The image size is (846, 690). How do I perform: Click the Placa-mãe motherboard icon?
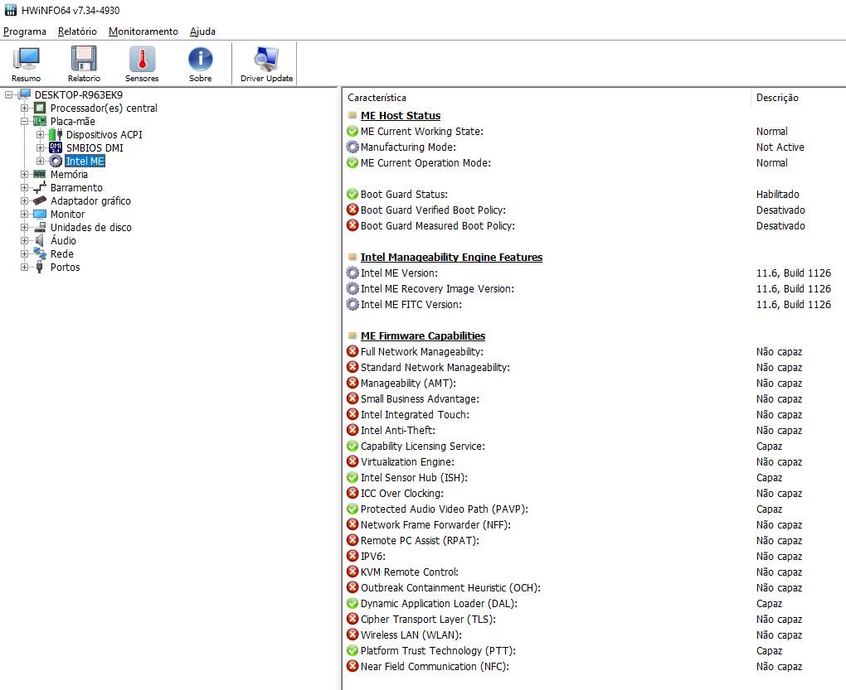click(x=40, y=121)
